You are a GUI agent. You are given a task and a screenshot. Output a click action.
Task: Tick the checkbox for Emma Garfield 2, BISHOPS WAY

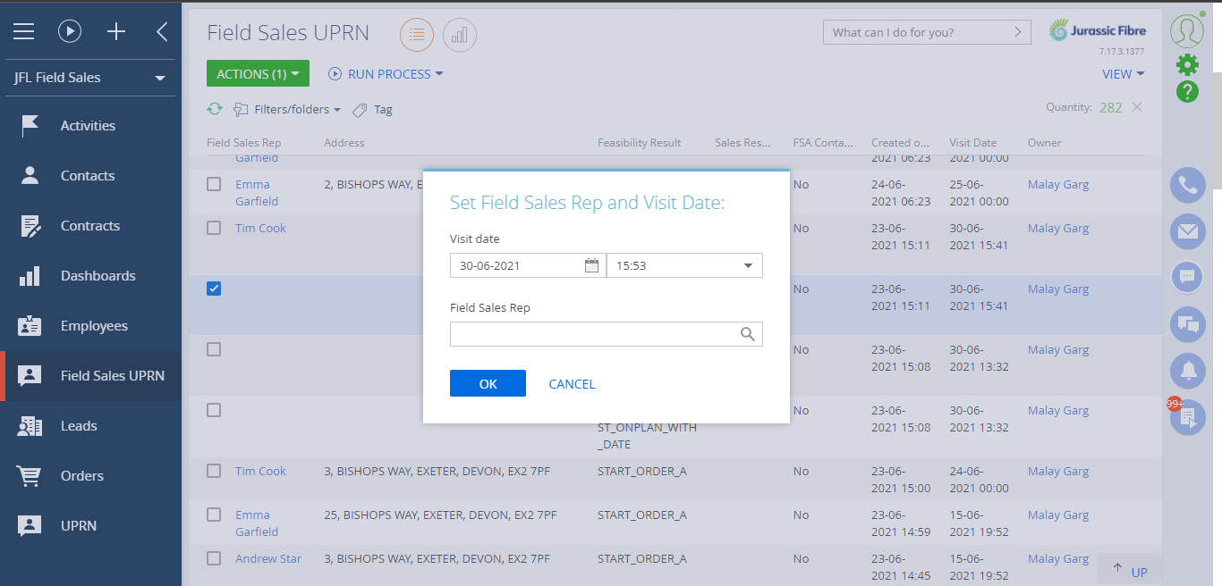[x=214, y=184]
